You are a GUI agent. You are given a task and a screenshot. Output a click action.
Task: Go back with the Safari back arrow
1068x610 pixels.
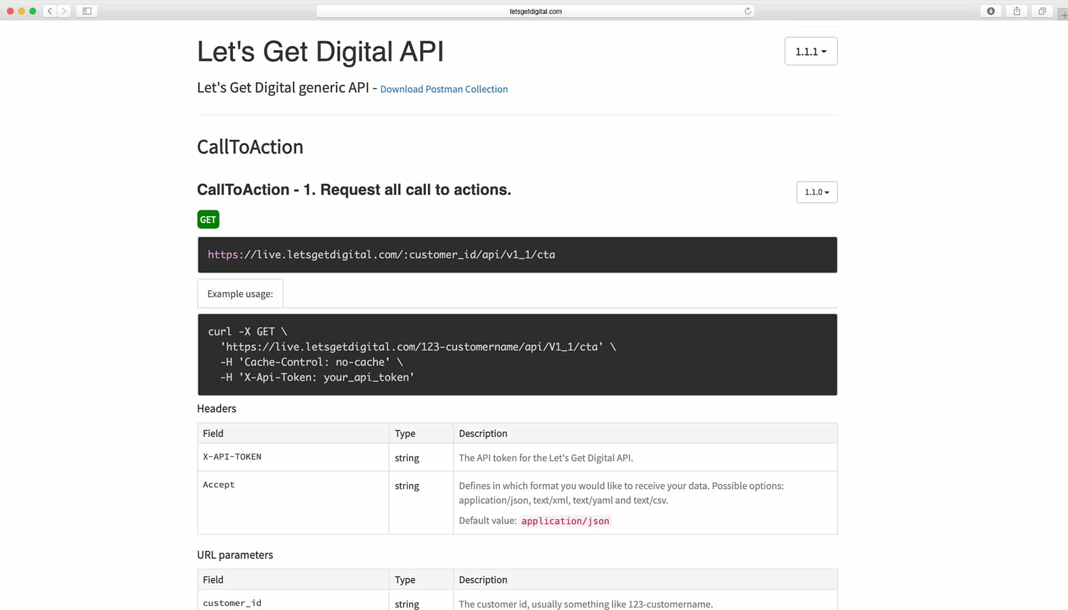coord(50,11)
